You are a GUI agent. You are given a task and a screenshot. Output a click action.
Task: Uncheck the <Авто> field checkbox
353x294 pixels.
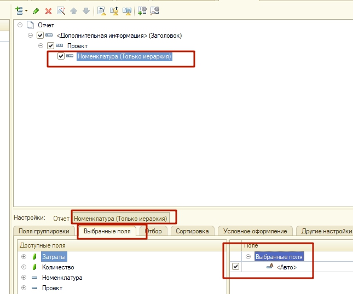pos(236,267)
